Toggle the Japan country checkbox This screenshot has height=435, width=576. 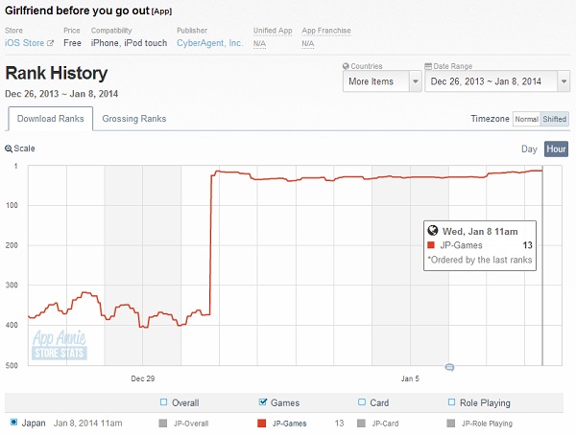click(13, 422)
